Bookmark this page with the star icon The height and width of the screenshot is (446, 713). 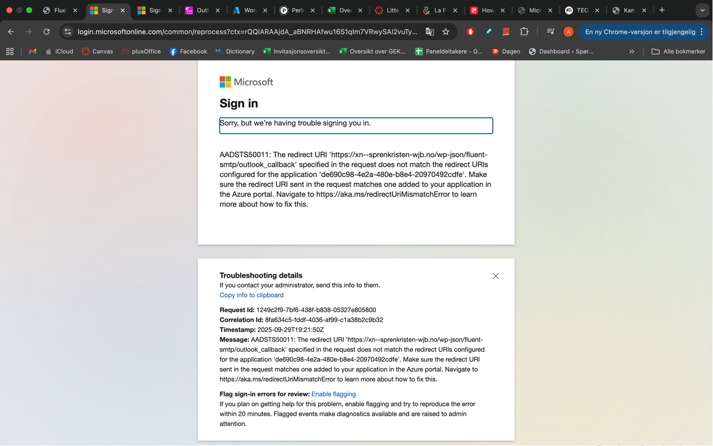(446, 32)
